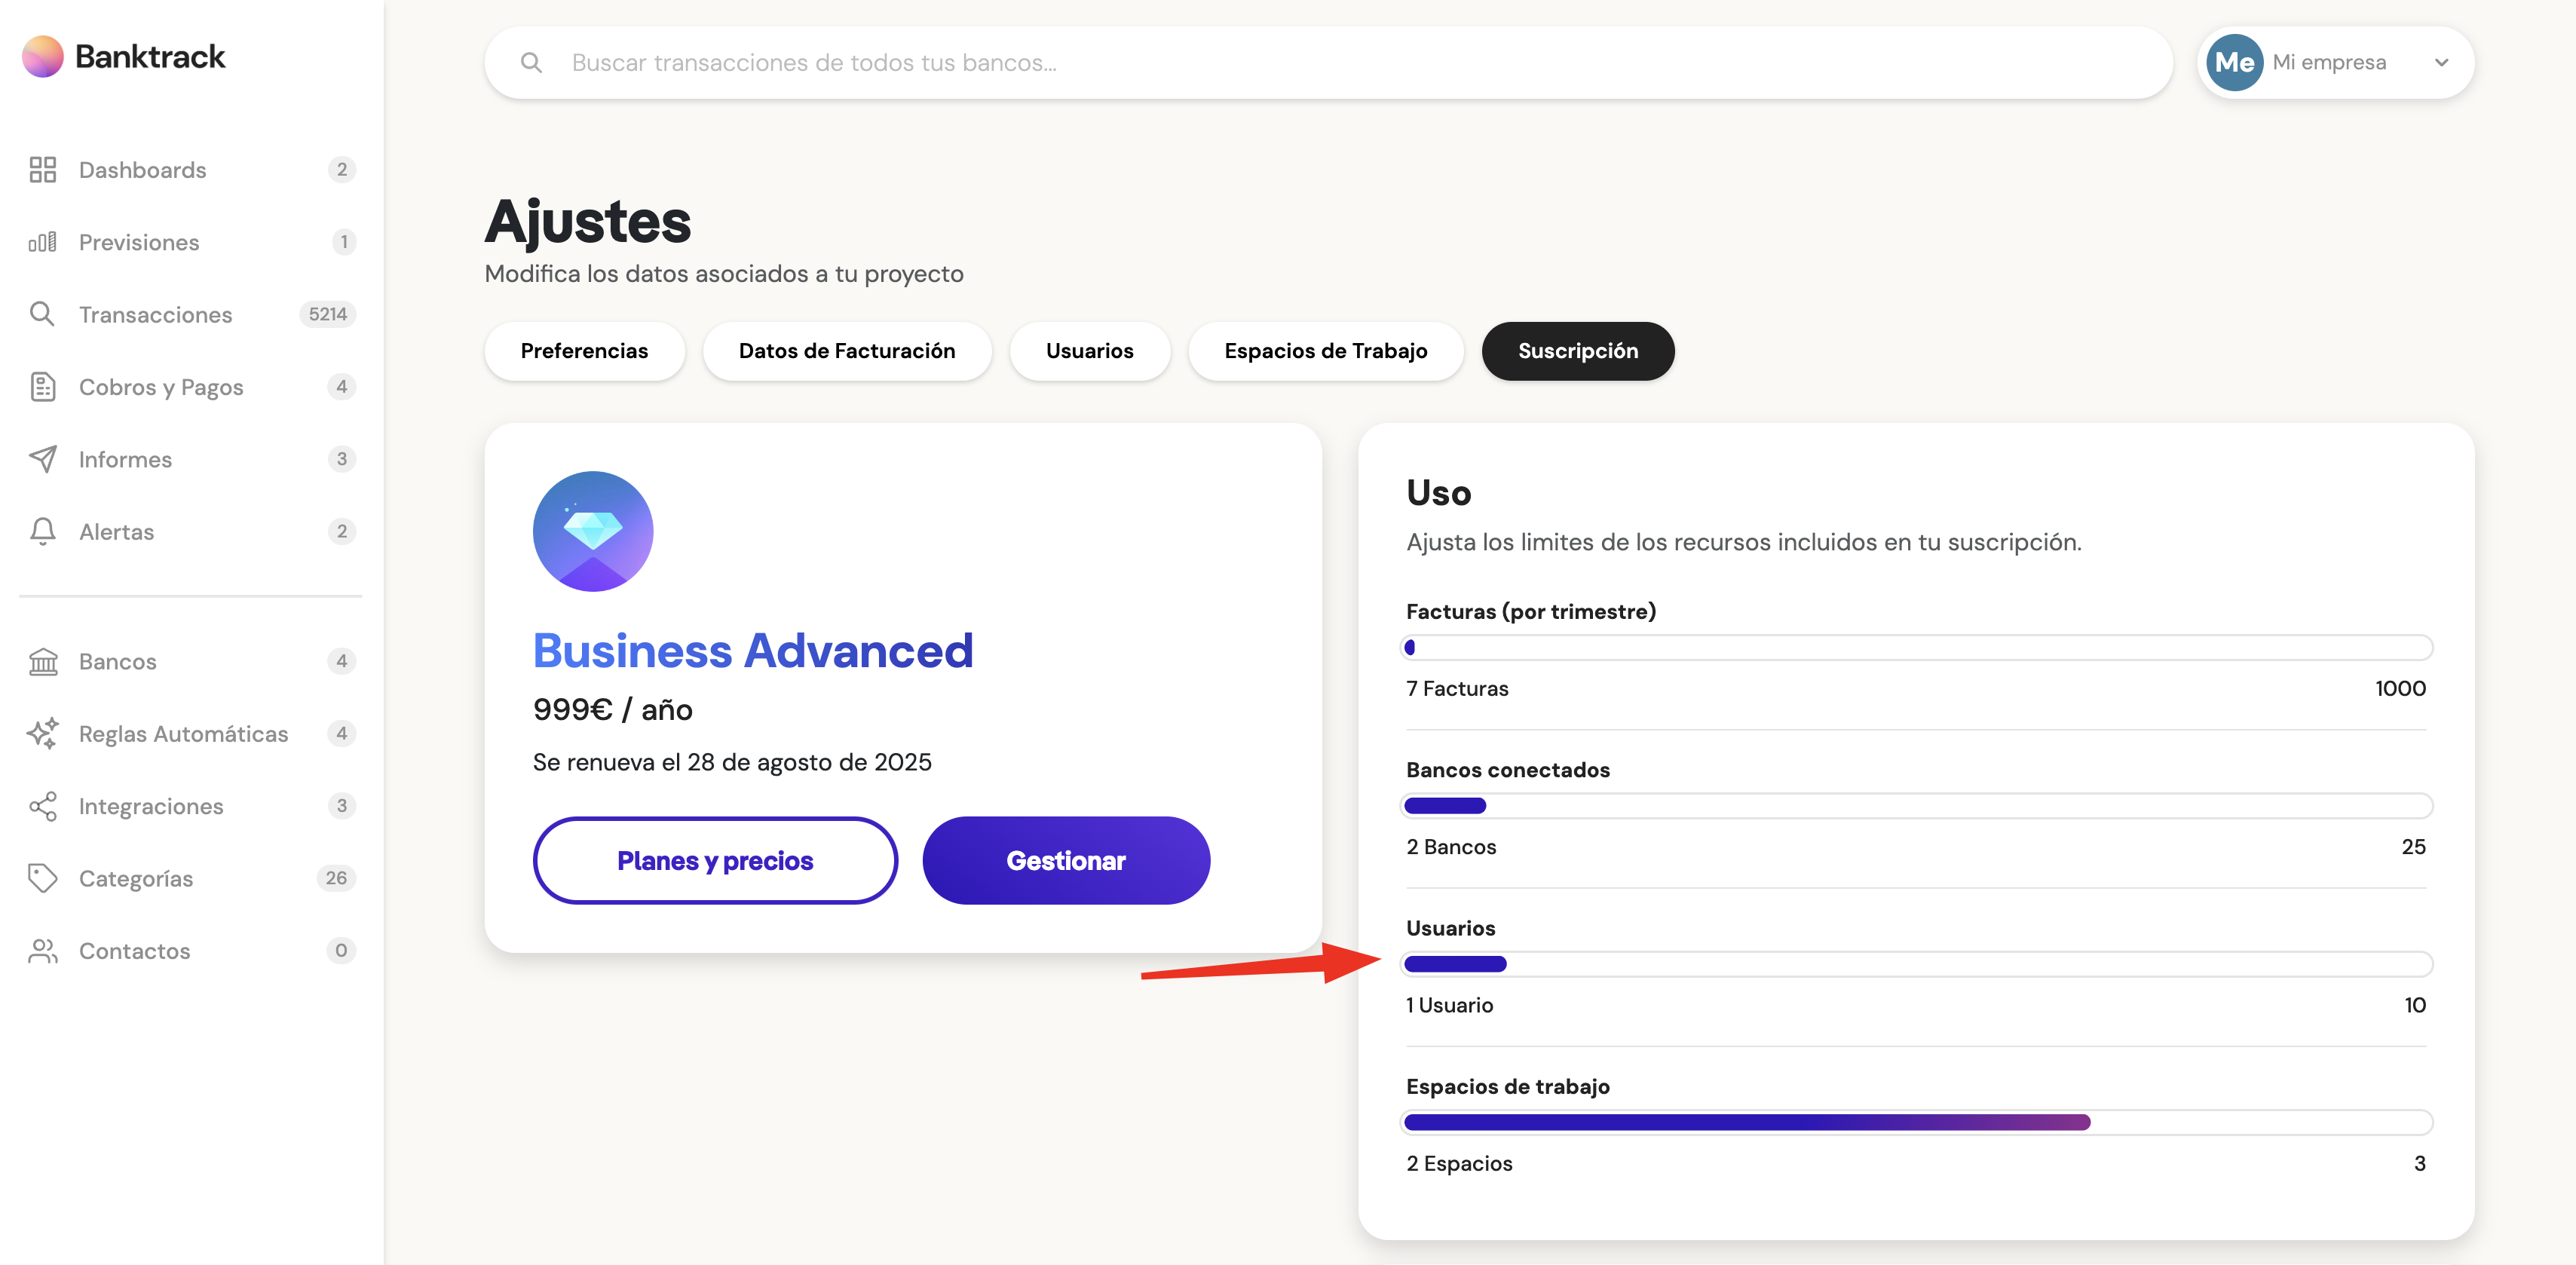Image resolution: width=2576 pixels, height=1265 pixels.
Task: Click the Transacciones magnifier icon
Action: click(x=42, y=314)
